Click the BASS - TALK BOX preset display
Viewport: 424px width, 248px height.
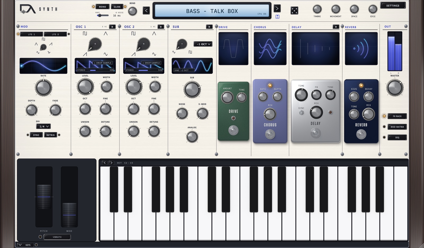(x=212, y=11)
